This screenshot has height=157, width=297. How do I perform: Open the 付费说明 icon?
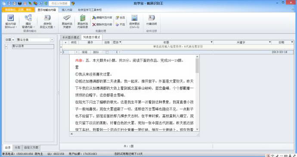tap(152, 18)
